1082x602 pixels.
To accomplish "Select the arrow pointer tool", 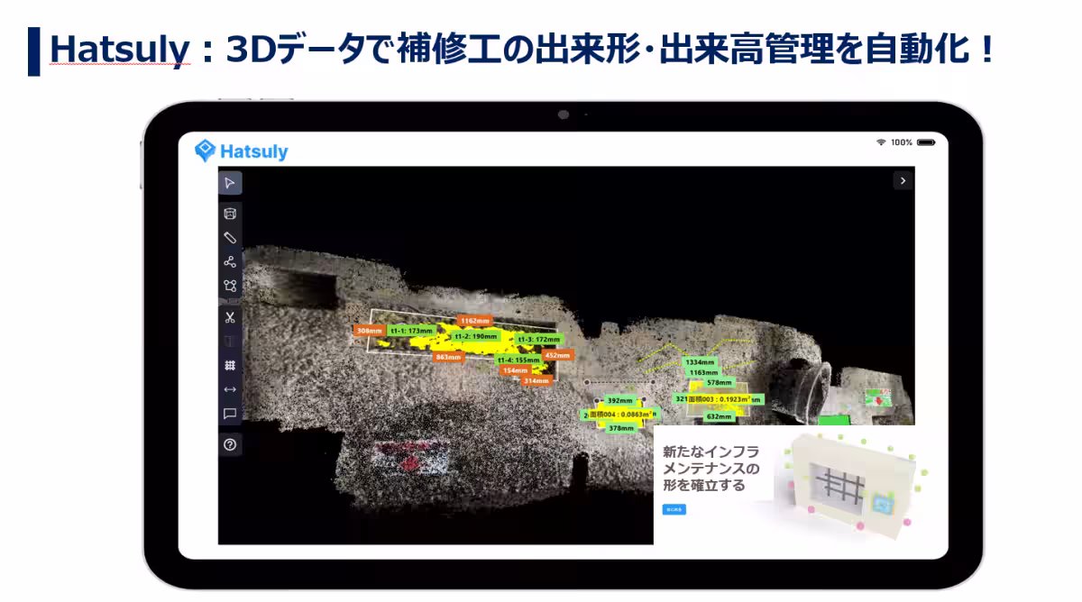I will point(231,183).
